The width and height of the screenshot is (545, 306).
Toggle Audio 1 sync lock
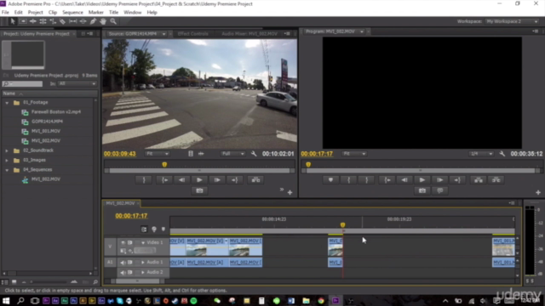click(x=130, y=263)
